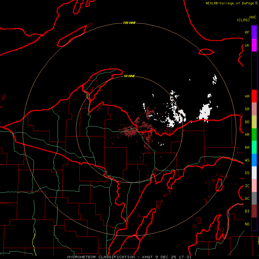Click the brown BI legend swatch
Viewport: 259px width, 259px height.
click(x=254, y=211)
